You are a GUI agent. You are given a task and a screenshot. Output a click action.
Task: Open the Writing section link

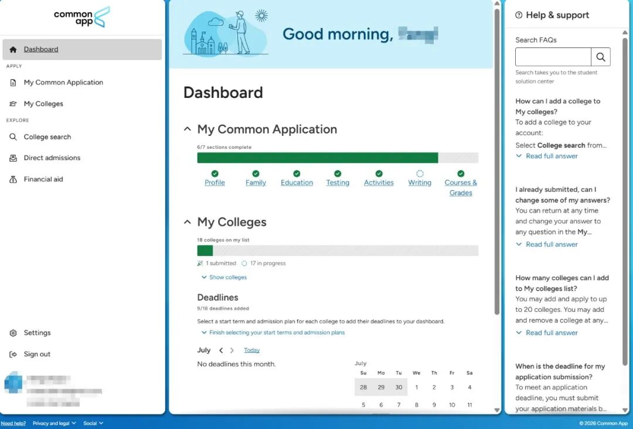pyautogui.click(x=420, y=183)
